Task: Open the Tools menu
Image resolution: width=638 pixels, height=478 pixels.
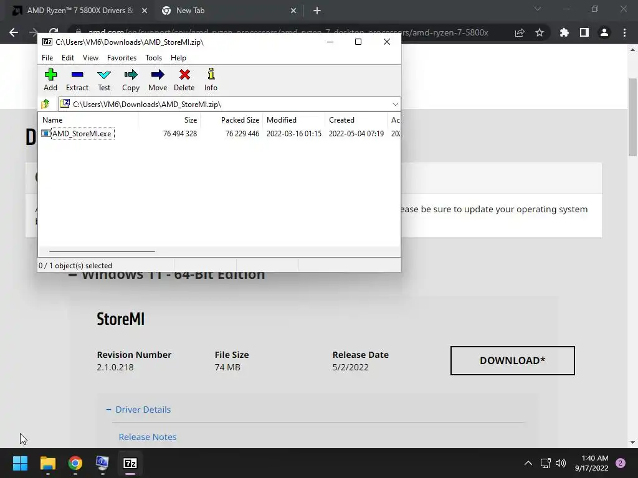Action: [x=153, y=58]
